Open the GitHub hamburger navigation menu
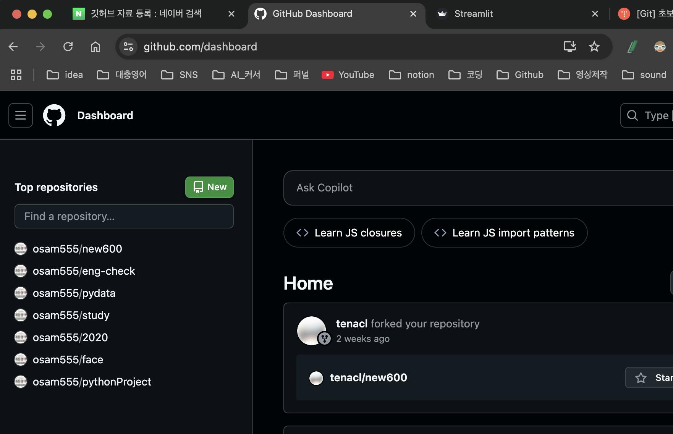The width and height of the screenshot is (673, 434). [21, 115]
